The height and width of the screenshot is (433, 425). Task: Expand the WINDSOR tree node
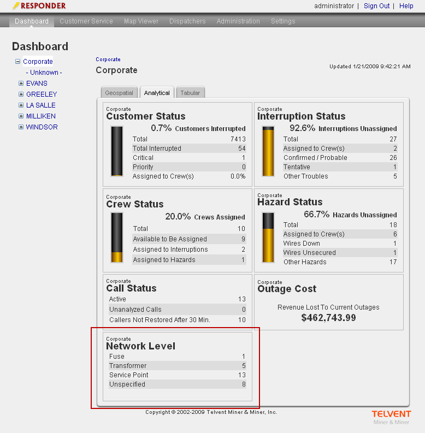point(21,127)
